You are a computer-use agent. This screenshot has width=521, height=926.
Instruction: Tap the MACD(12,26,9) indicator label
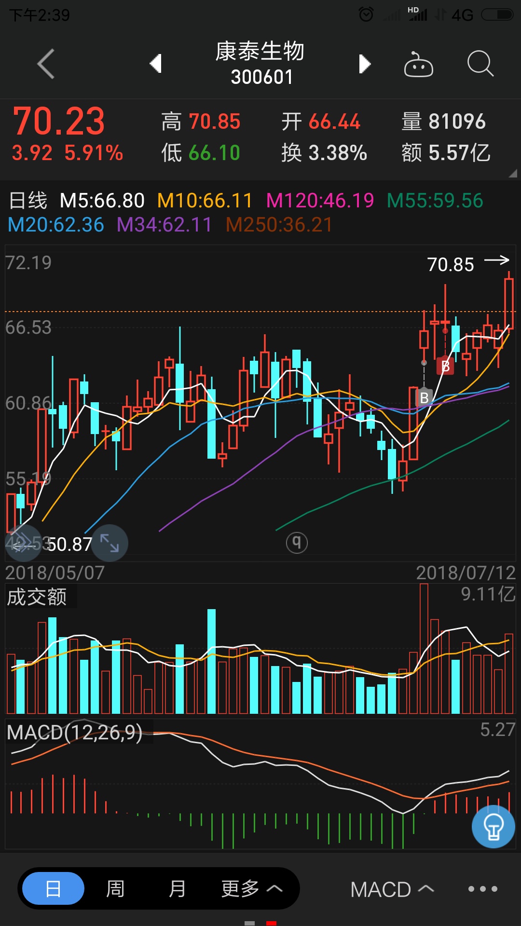75,733
